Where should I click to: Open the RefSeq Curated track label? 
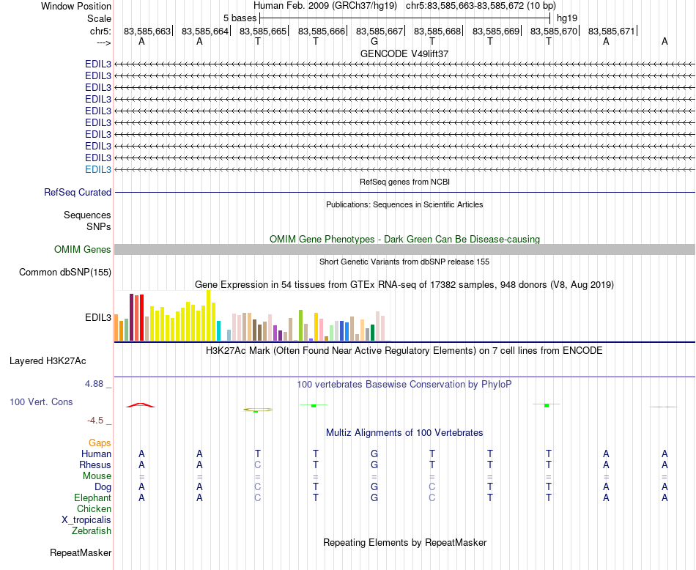78,192
